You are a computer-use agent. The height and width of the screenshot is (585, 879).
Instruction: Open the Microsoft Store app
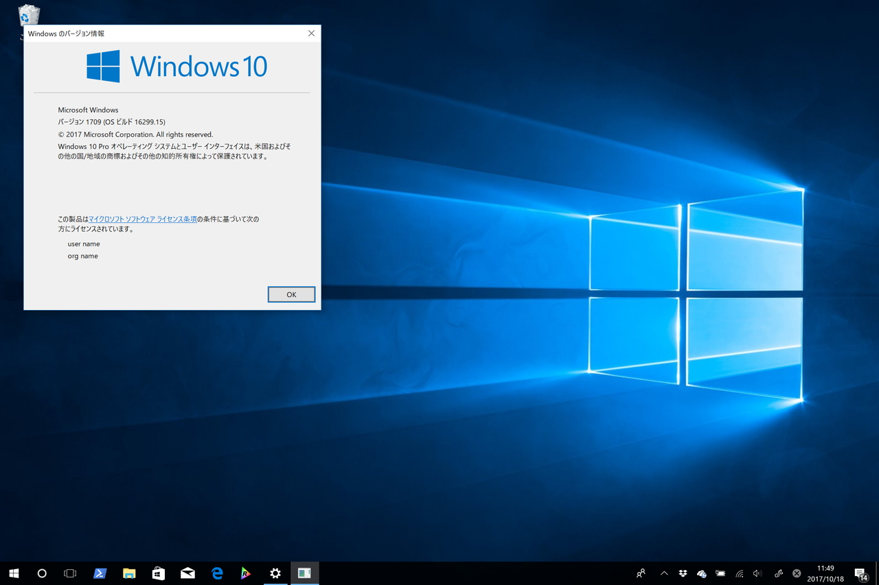tap(158, 573)
